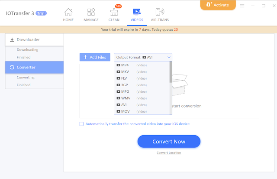The image size is (277, 179).
Task: Choose WMV video format
Action: tap(142, 98)
